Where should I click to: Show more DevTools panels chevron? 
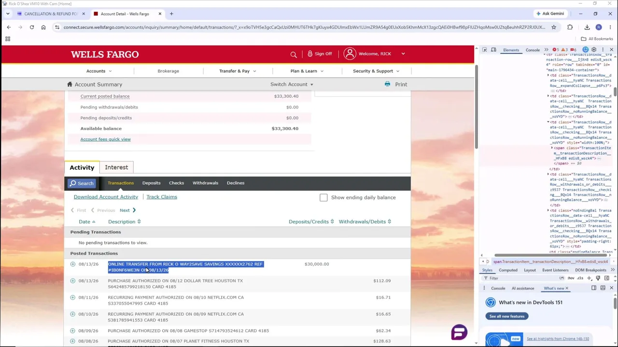click(x=546, y=50)
